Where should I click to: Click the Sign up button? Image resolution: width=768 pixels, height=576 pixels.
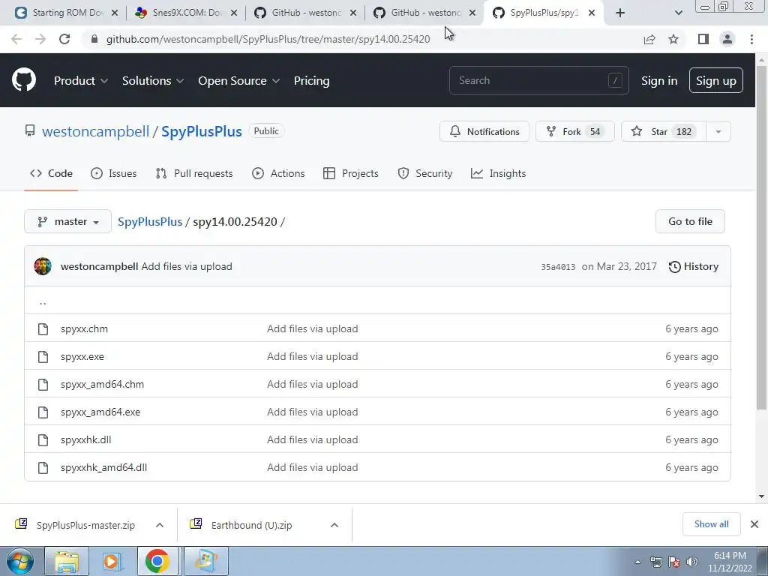point(715,80)
